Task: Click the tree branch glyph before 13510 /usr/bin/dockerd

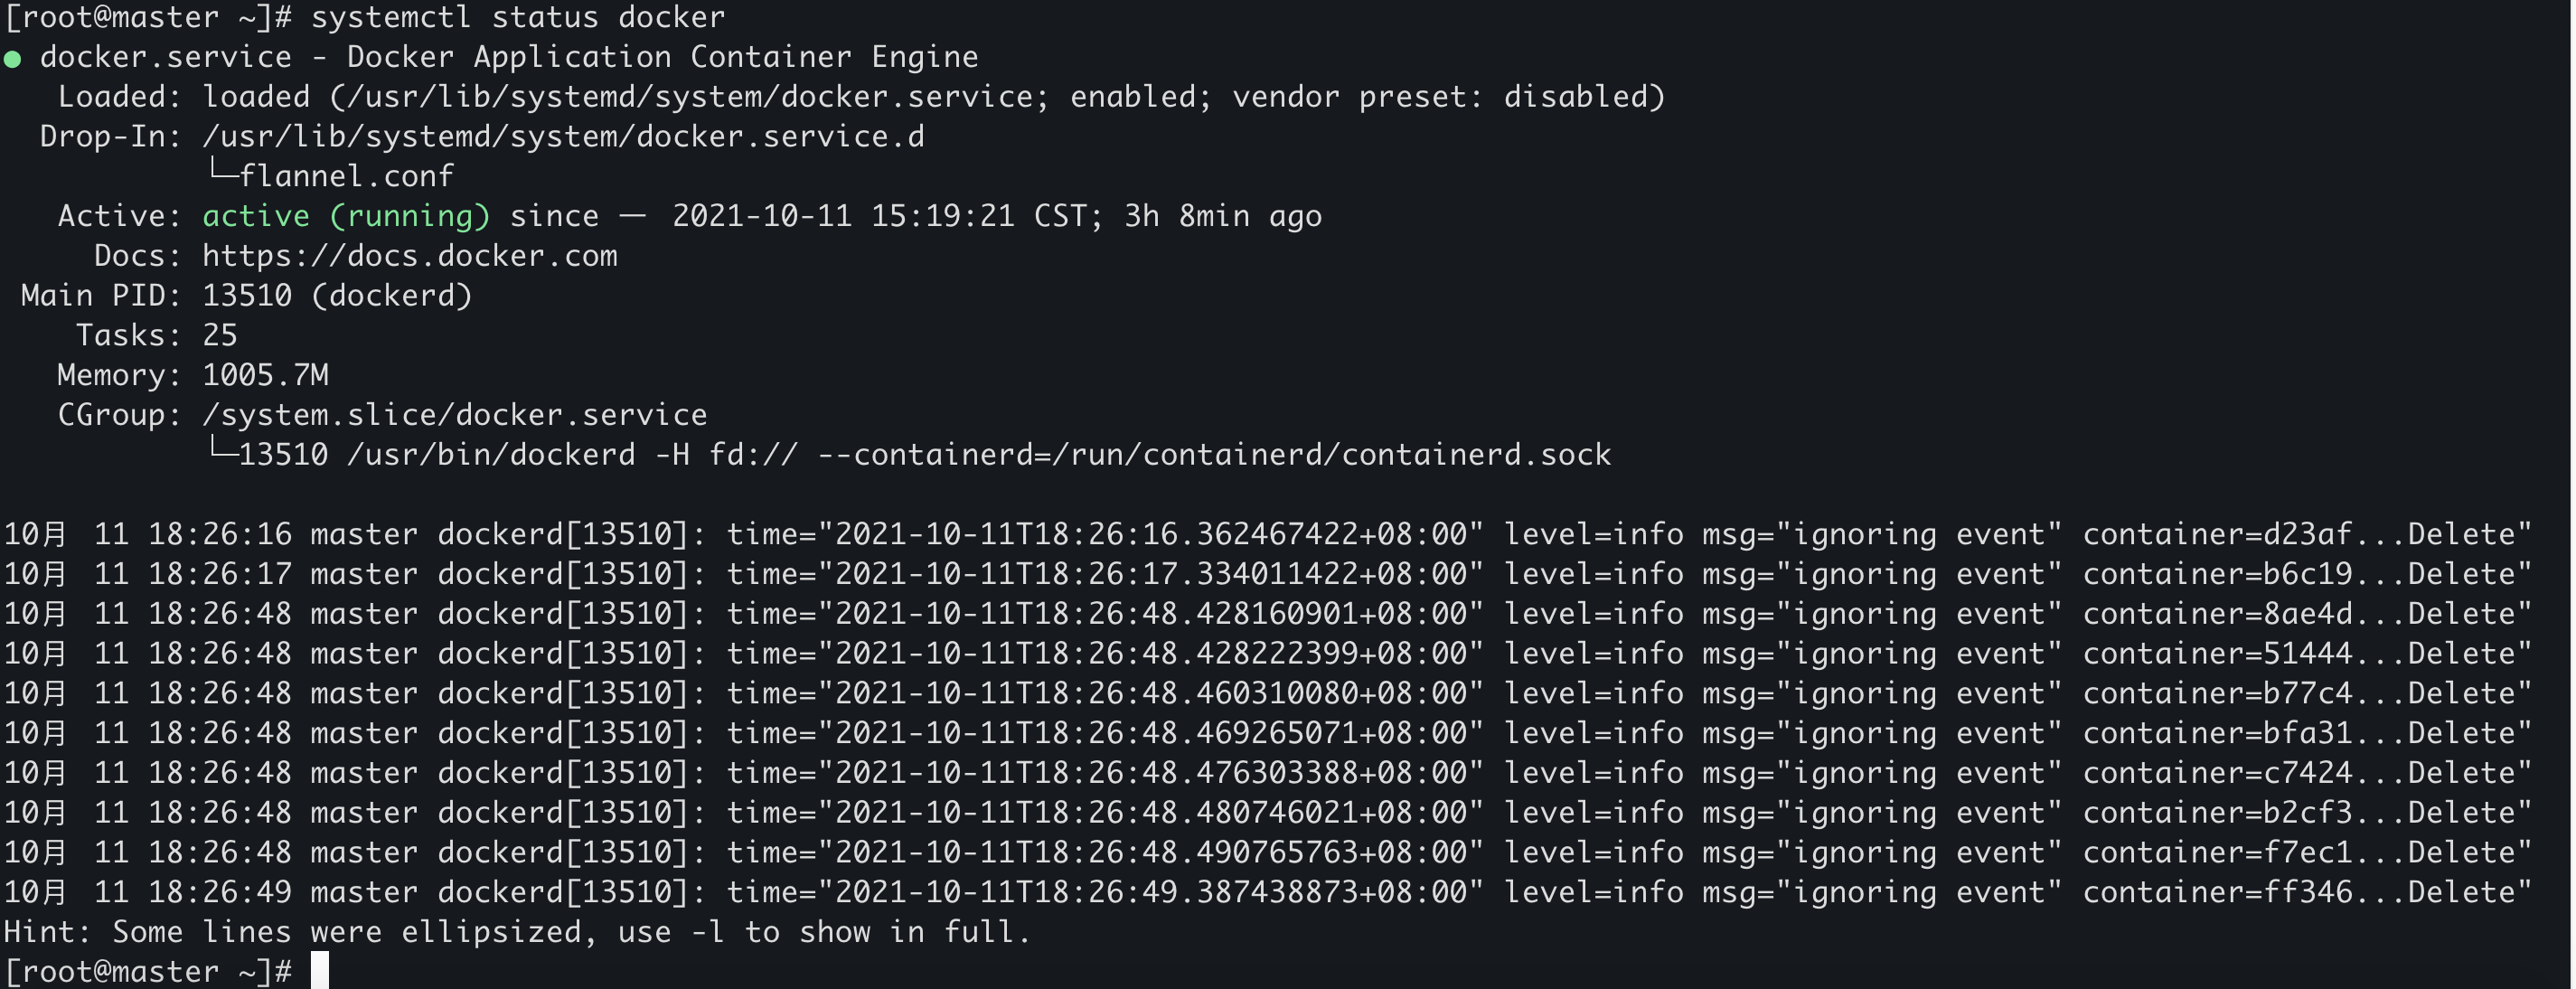Action: coord(221,451)
